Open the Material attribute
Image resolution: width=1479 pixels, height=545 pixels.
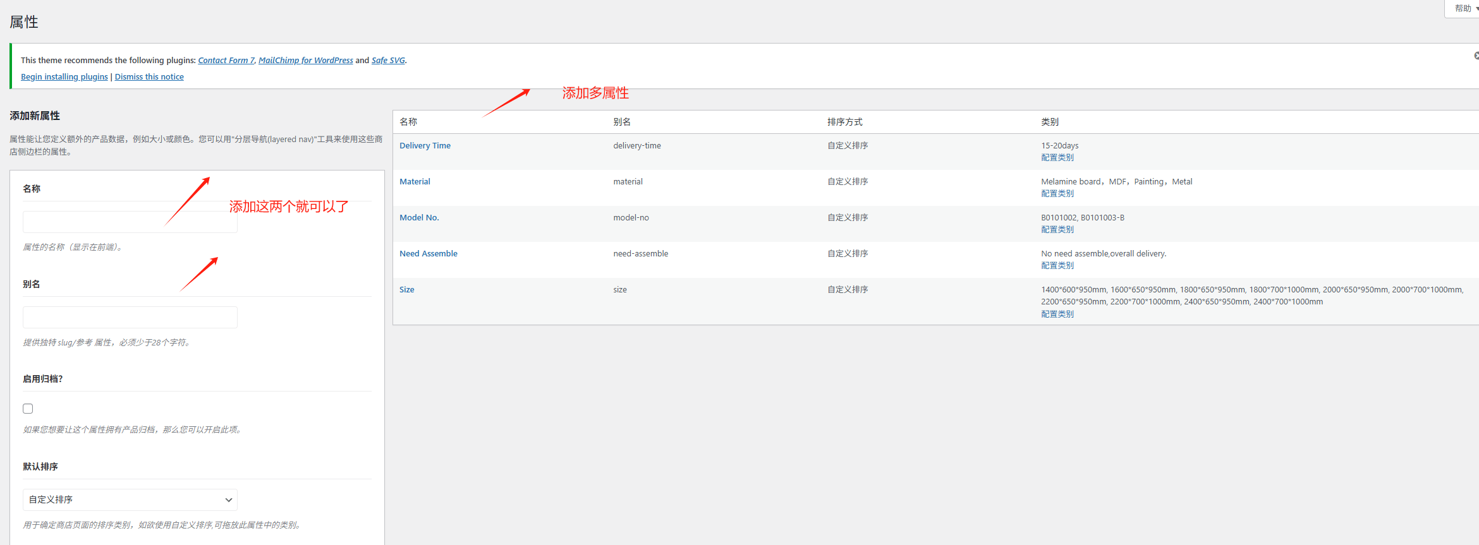415,182
